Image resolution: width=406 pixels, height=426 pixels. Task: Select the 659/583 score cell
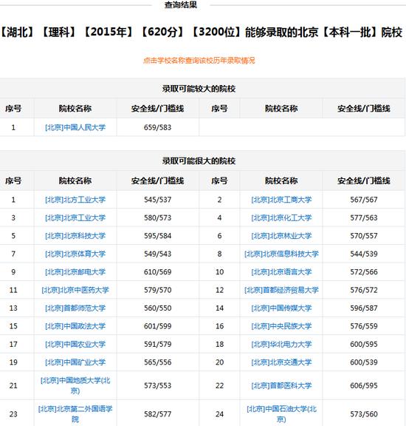(157, 127)
